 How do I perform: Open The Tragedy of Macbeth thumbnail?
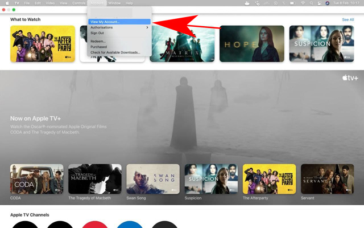click(95, 179)
